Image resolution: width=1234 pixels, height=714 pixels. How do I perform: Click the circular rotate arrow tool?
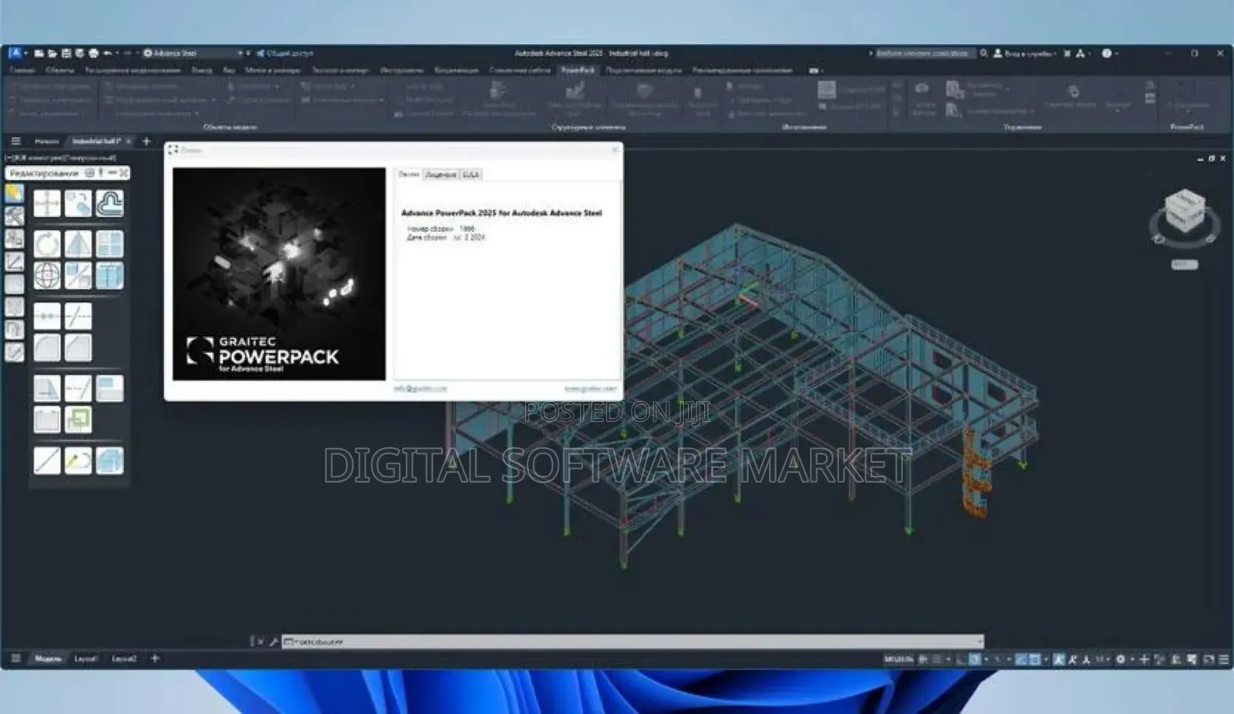(47, 244)
